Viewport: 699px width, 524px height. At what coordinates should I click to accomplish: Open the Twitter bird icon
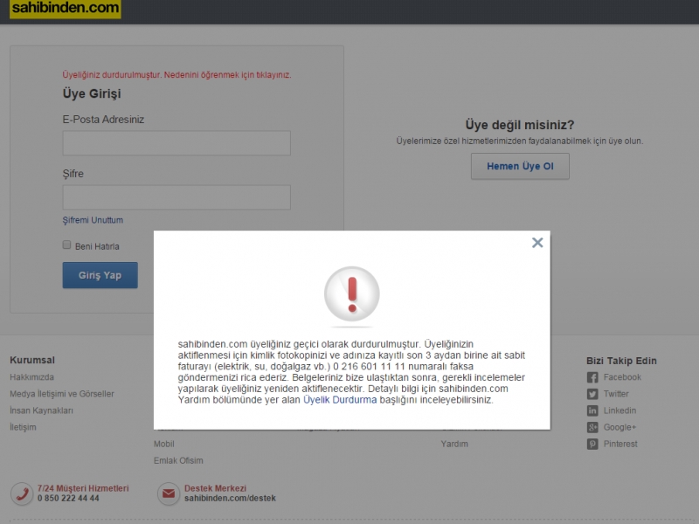pyautogui.click(x=592, y=394)
